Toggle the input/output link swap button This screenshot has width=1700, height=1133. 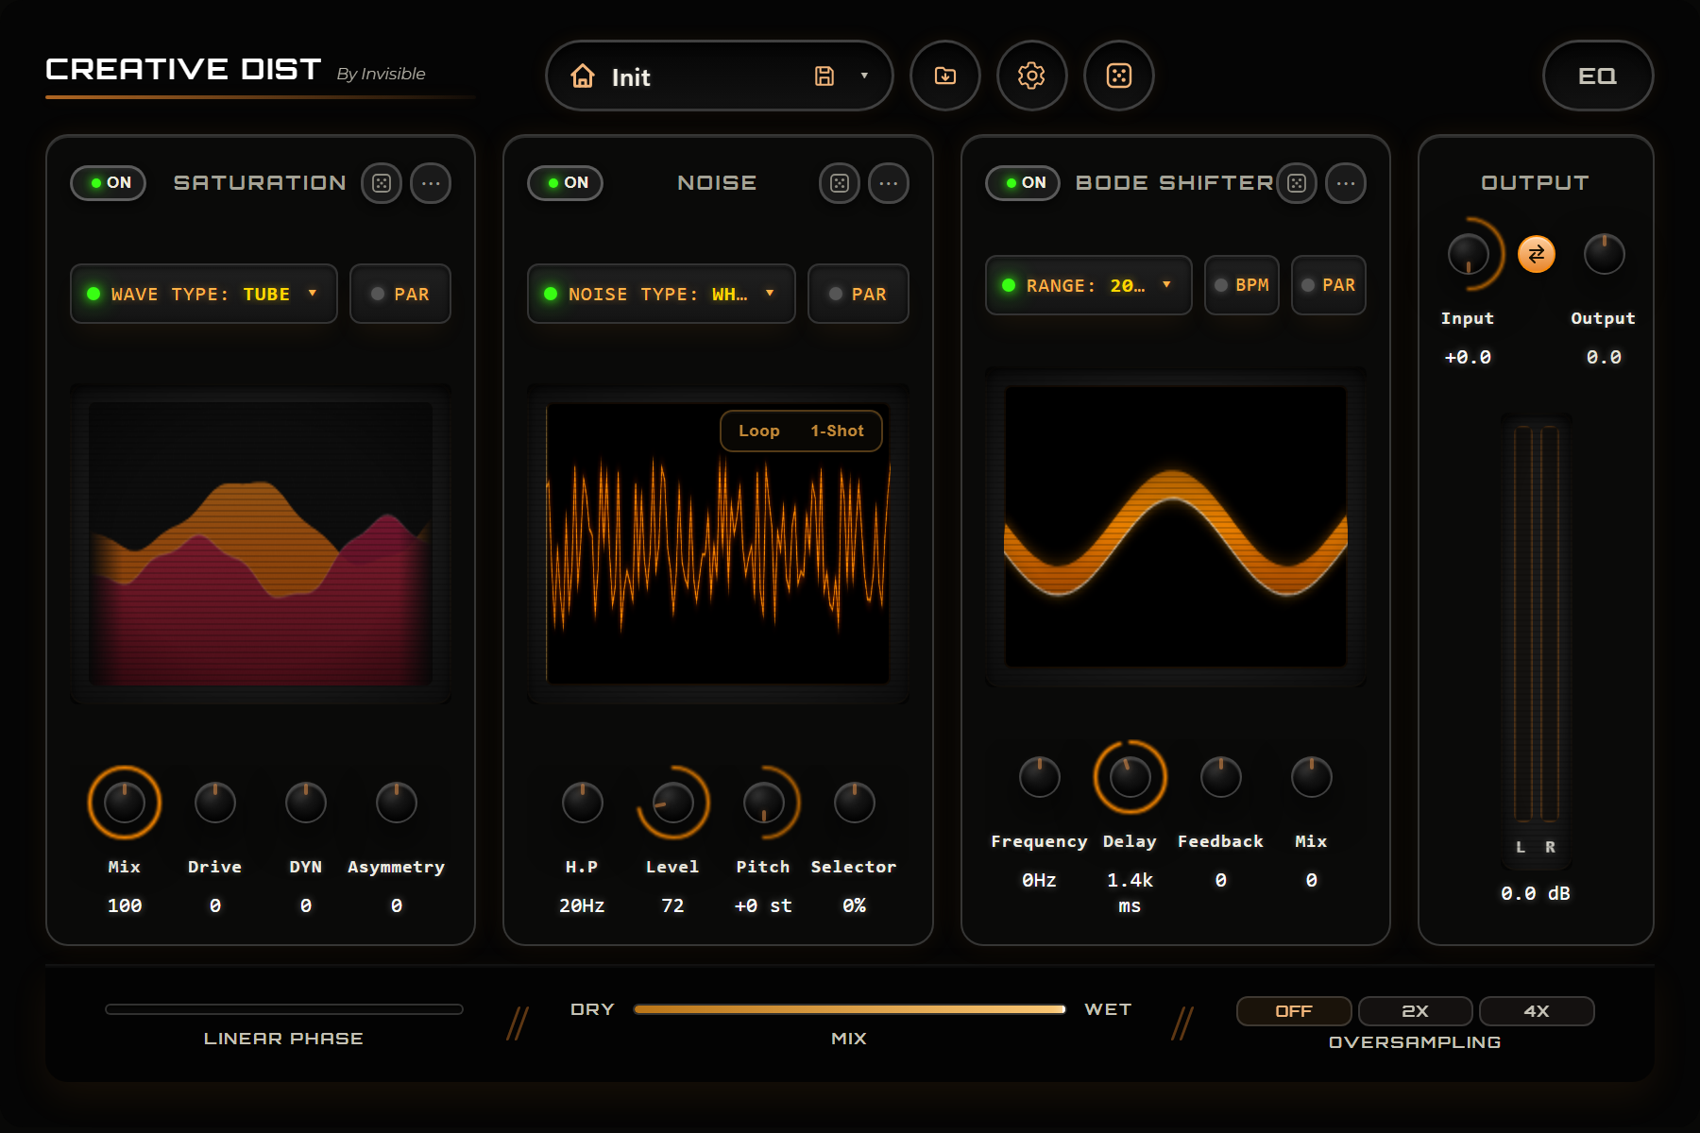pos(1537,254)
